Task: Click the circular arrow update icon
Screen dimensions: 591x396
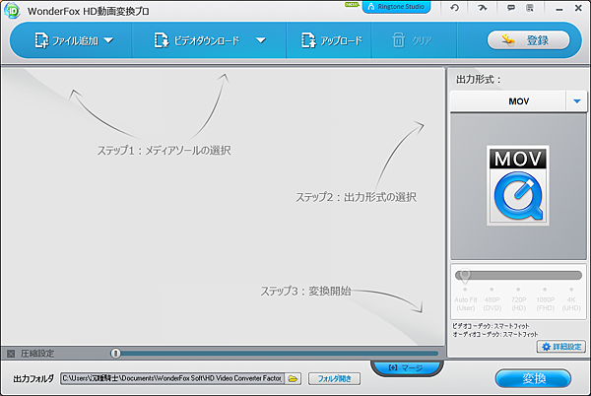Action: [x=454, y=8]
